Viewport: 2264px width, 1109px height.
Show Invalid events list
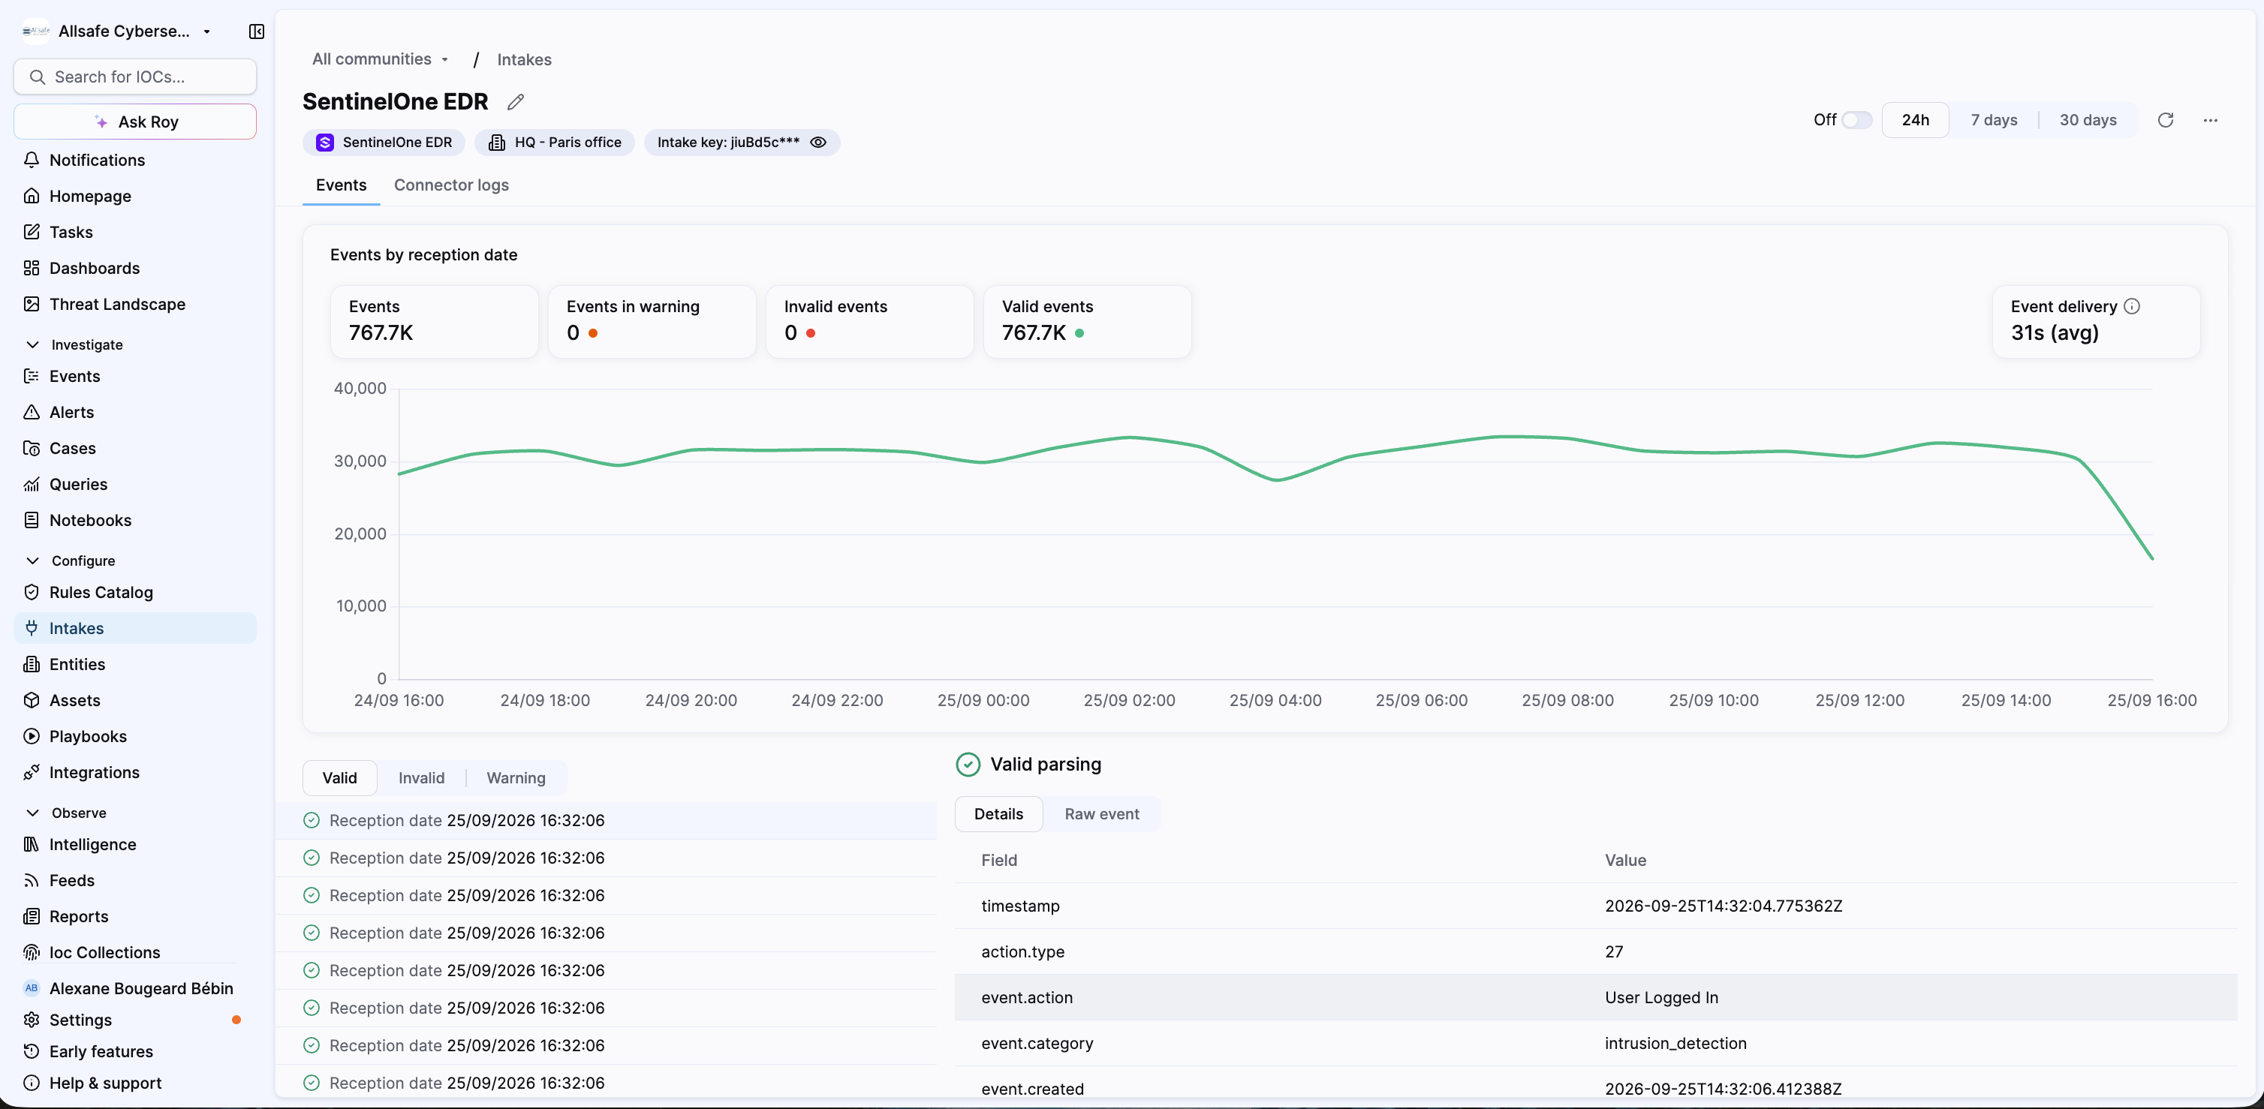(x=422, y=779)
